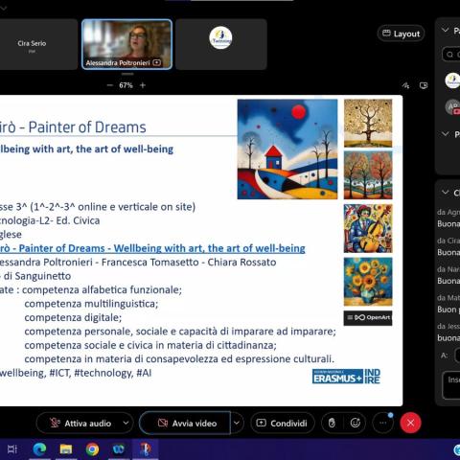Click 'capacità di imparare ad imparare' line
Screen dimensions: 460x460
(180, 332)
